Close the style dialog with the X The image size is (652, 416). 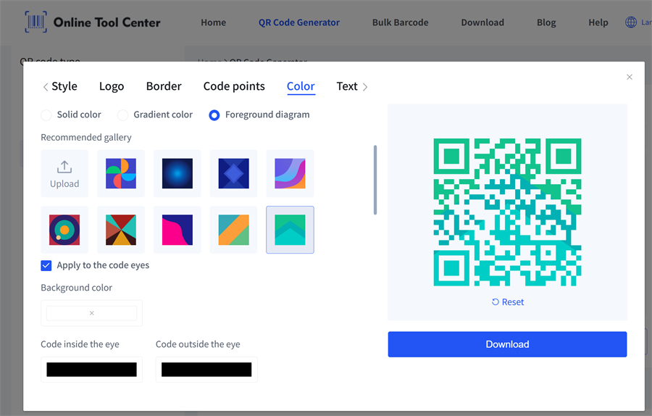click(630, 77)
